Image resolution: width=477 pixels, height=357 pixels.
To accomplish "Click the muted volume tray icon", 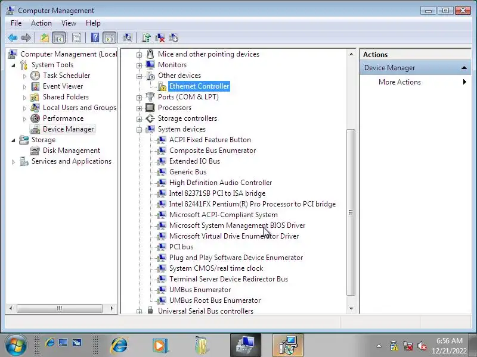I will tap(422, 346).
